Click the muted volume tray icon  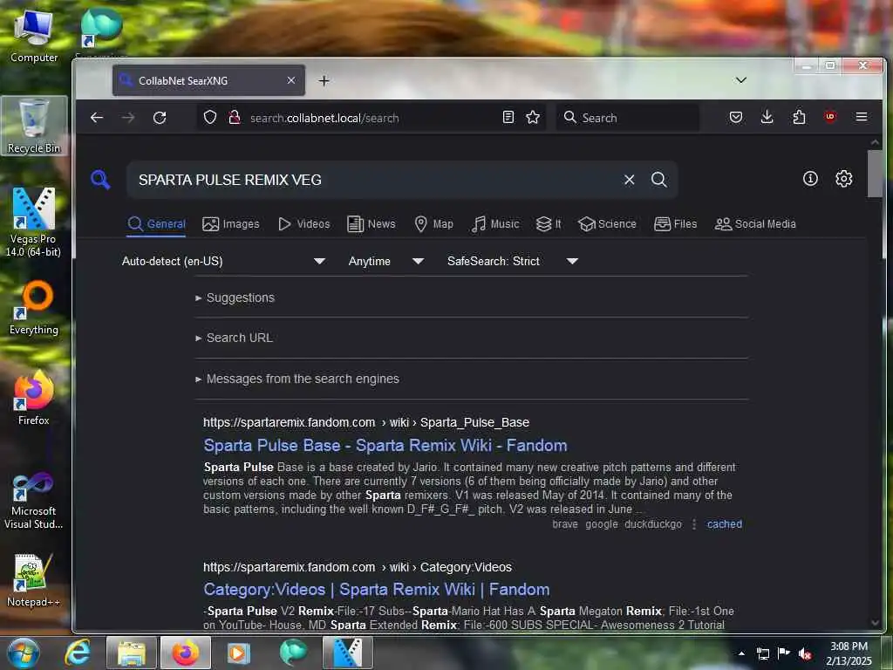tap(805, 653)
